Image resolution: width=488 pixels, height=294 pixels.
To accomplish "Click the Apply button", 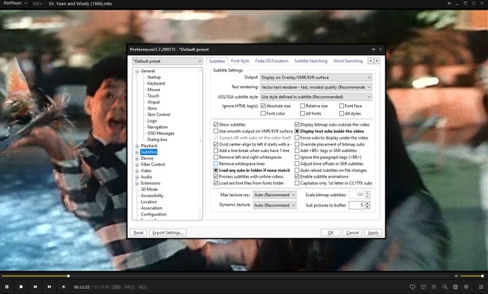I will pyautogui.click(x=374, y=232).
